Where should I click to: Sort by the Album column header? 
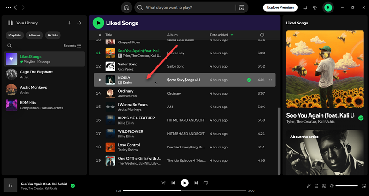point(172,35)
